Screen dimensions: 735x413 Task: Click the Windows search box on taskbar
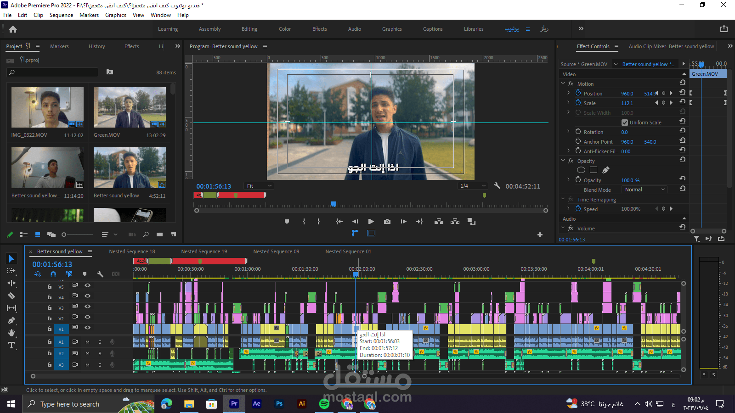tap(70, 404)
